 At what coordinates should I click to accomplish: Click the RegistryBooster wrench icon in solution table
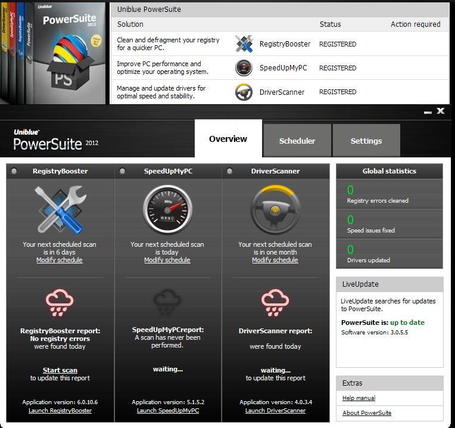click(x=244, y=44)
